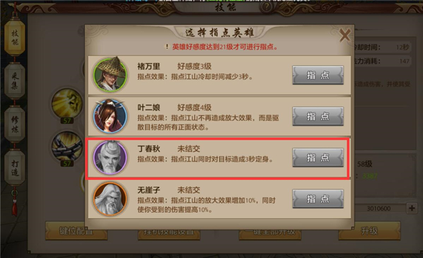Image resolution: width=423 pixels, height=258 pixels.
Task: Select 无崖子 white-bearded hero portrait
Action: pyautogui.click(x=110, y=199)
